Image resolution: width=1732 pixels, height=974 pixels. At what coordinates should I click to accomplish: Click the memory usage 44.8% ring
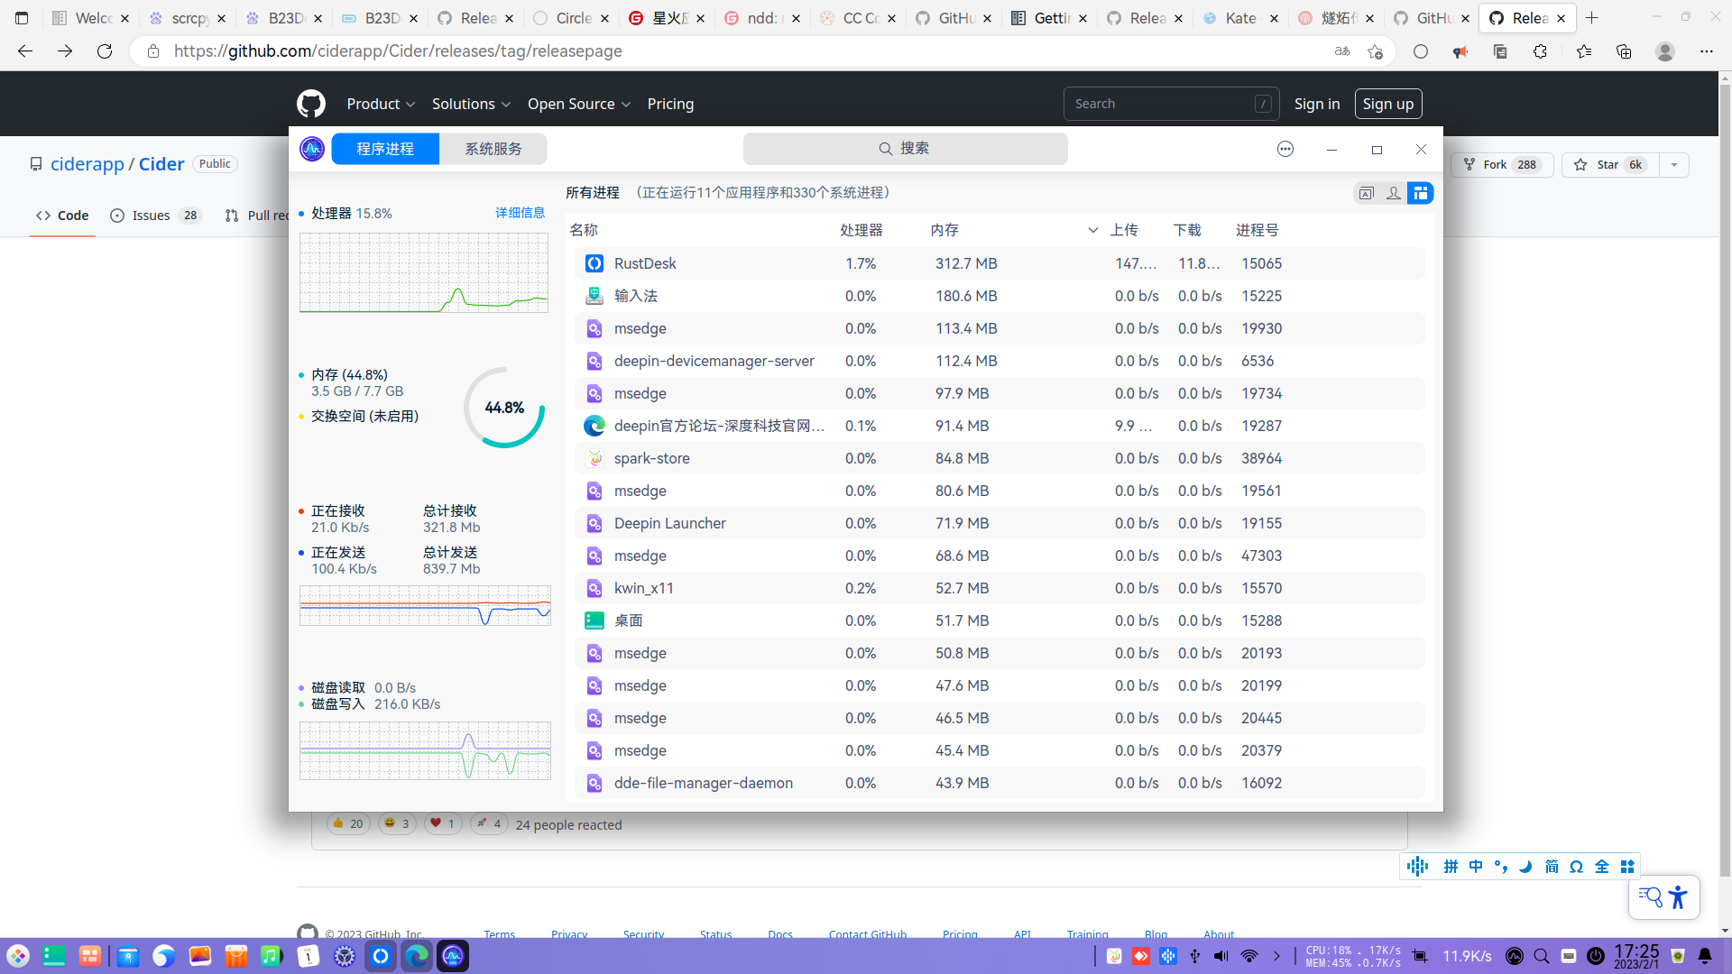(504, 408)
